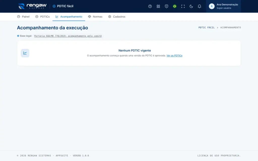The image size is (258, 161).
Task: Follow the Ver os PDTICs link
Action: 174,56
